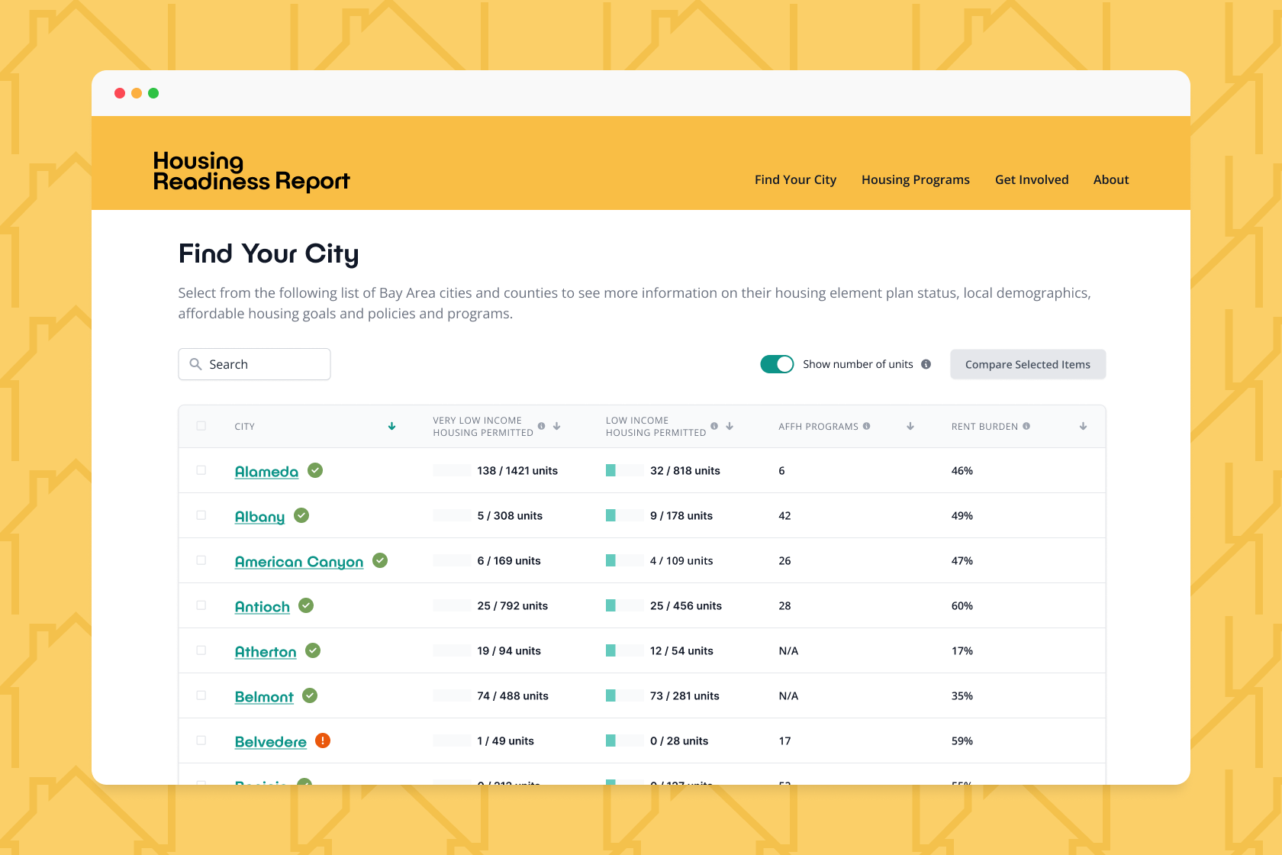Click Compare Selected Items button

click(1028, 364)
